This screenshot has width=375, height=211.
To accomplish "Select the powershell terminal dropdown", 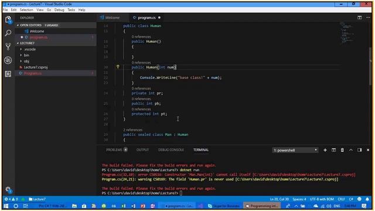I will click(295, 150).
